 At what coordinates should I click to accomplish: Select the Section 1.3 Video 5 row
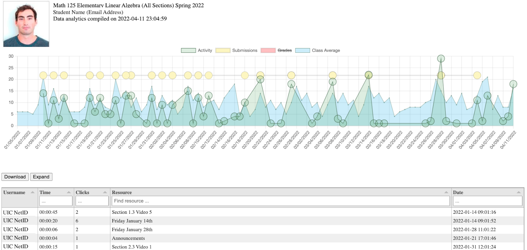pyautogui.click(x=263, y=212)
